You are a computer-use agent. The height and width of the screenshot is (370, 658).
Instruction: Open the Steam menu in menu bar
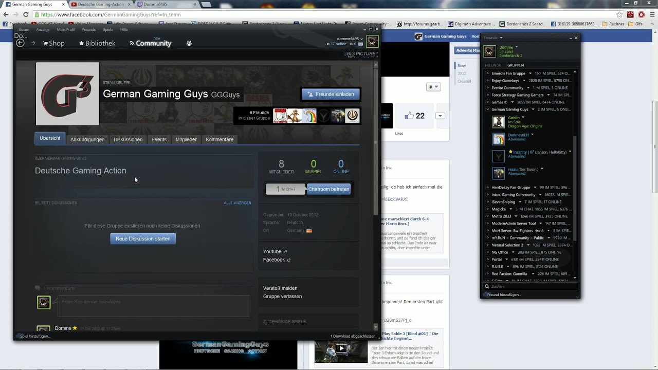(24, 30)
